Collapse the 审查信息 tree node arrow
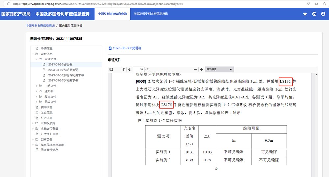Screen dimensions: 329x177 coord(33,54)
